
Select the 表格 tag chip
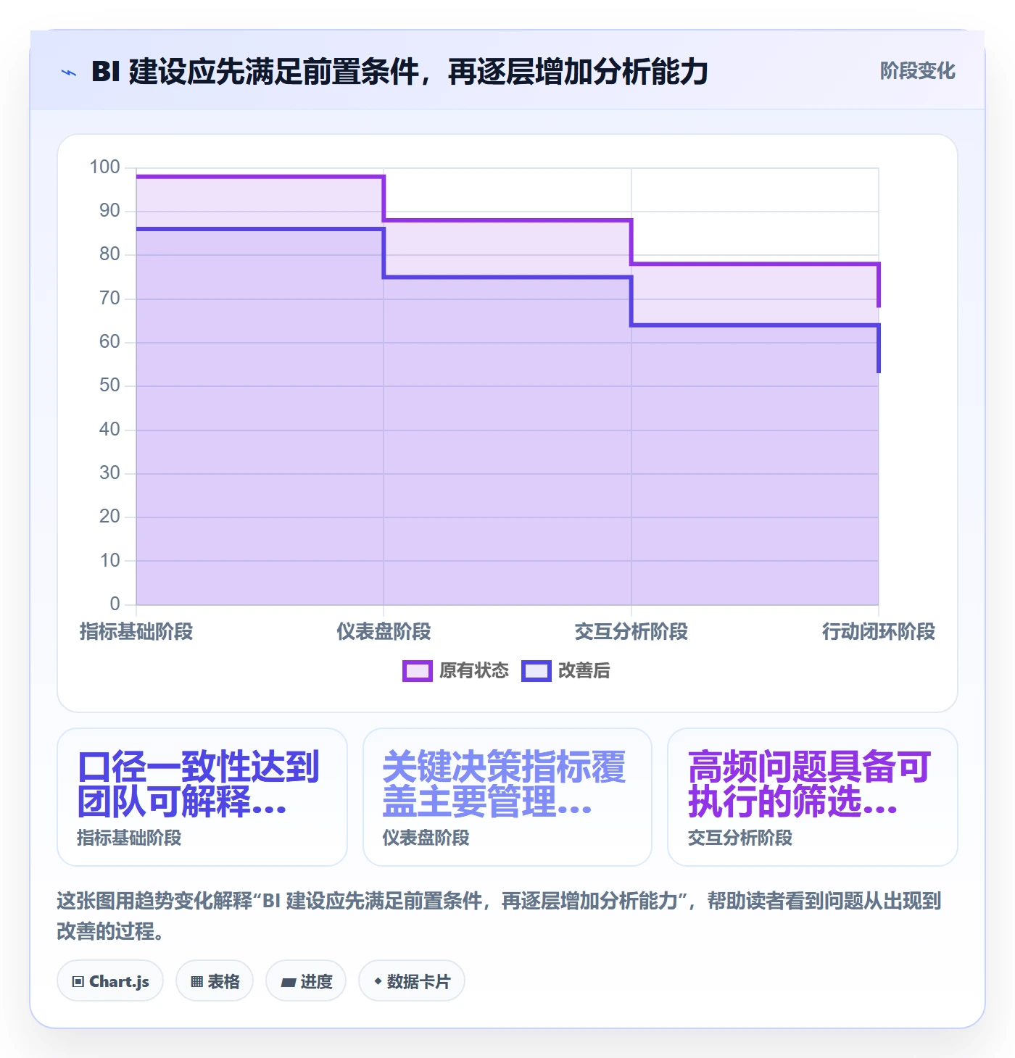[x=215, y=981]
